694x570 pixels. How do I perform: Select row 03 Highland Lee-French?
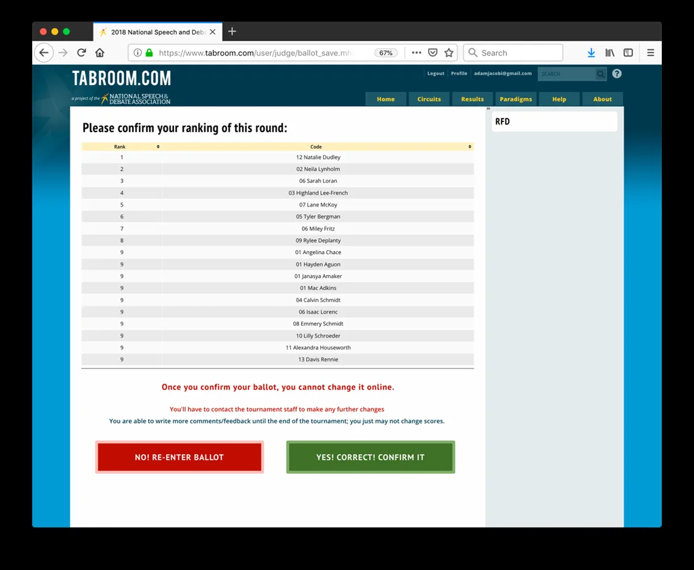(278, 193)
